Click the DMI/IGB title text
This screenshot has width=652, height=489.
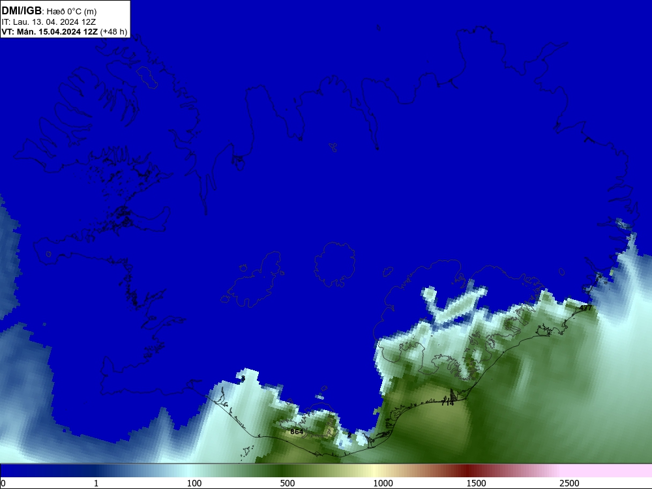click(x=22, y=10)
